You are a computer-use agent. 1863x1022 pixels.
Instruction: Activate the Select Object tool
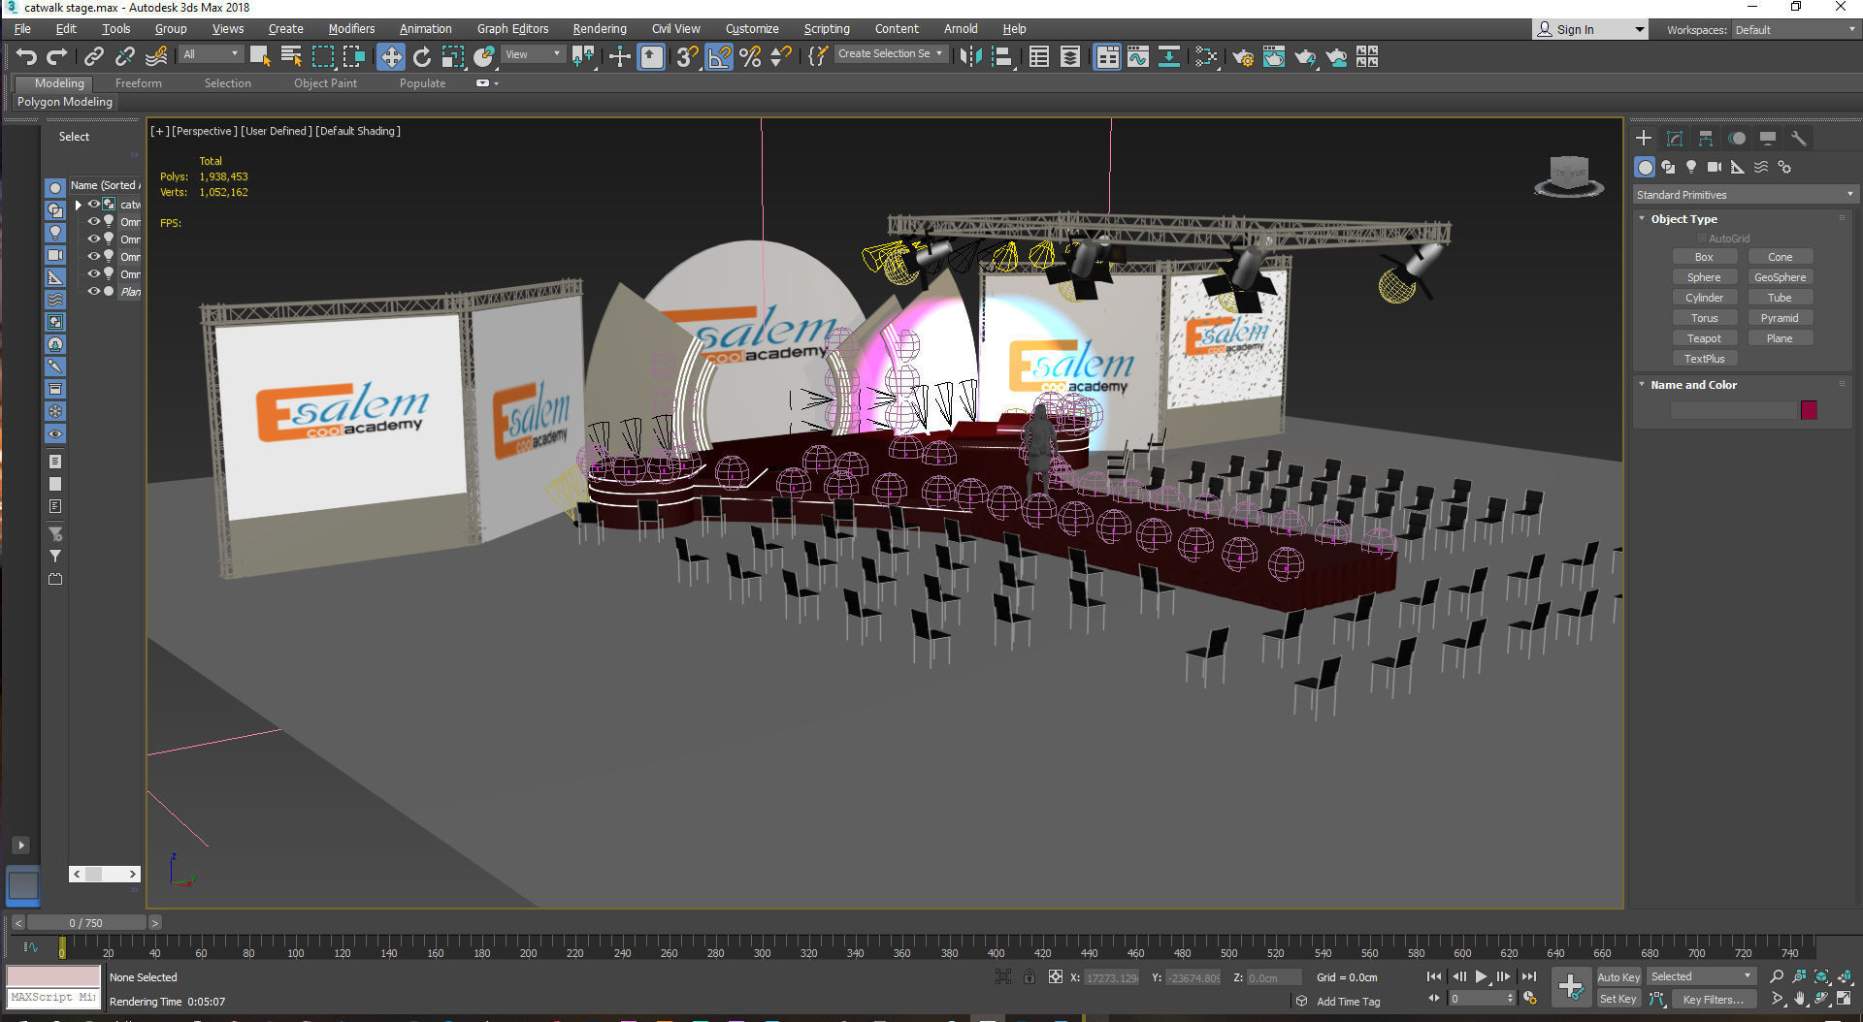point(260,57)
